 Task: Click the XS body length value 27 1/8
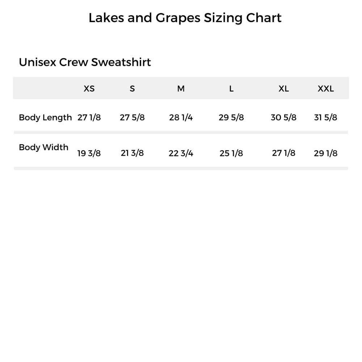coord(89,118)
